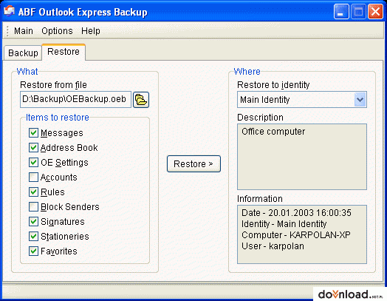Maximize the ABF Outlook Express Backup window

[x=358, y=11]
